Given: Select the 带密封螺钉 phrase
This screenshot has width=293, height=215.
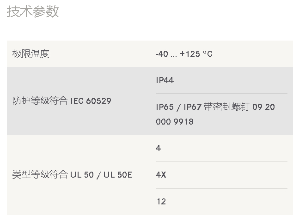Looking at the screenshot, I should point(226,107).
